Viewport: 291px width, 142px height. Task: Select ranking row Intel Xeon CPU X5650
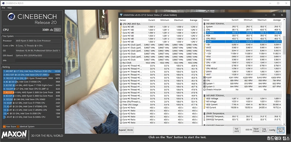click(x=32, y=99)
